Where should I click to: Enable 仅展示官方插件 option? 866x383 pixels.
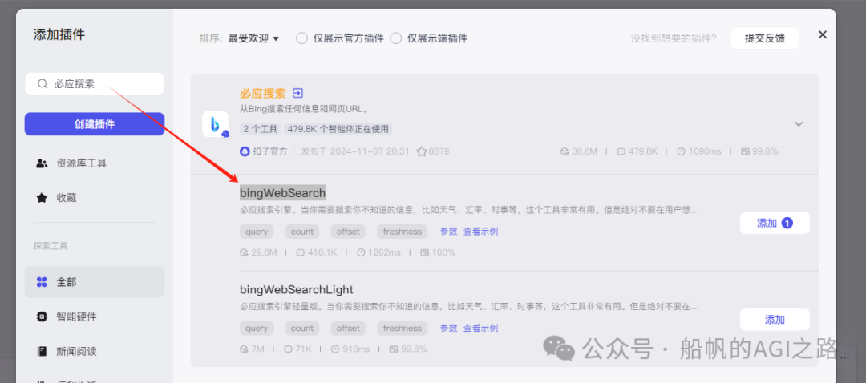click(301, 38)
